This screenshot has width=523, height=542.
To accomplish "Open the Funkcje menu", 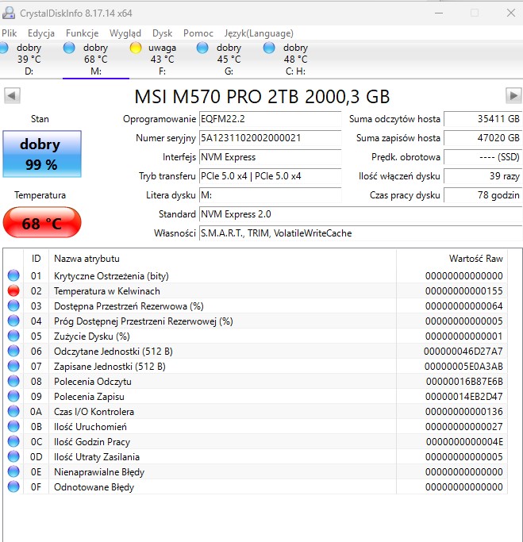I will 82,33.
